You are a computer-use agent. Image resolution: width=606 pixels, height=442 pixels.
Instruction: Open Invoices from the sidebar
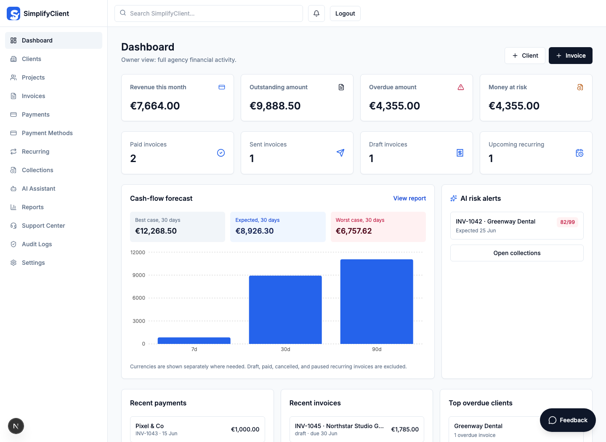pyautogui.click(x=53, y=96)
